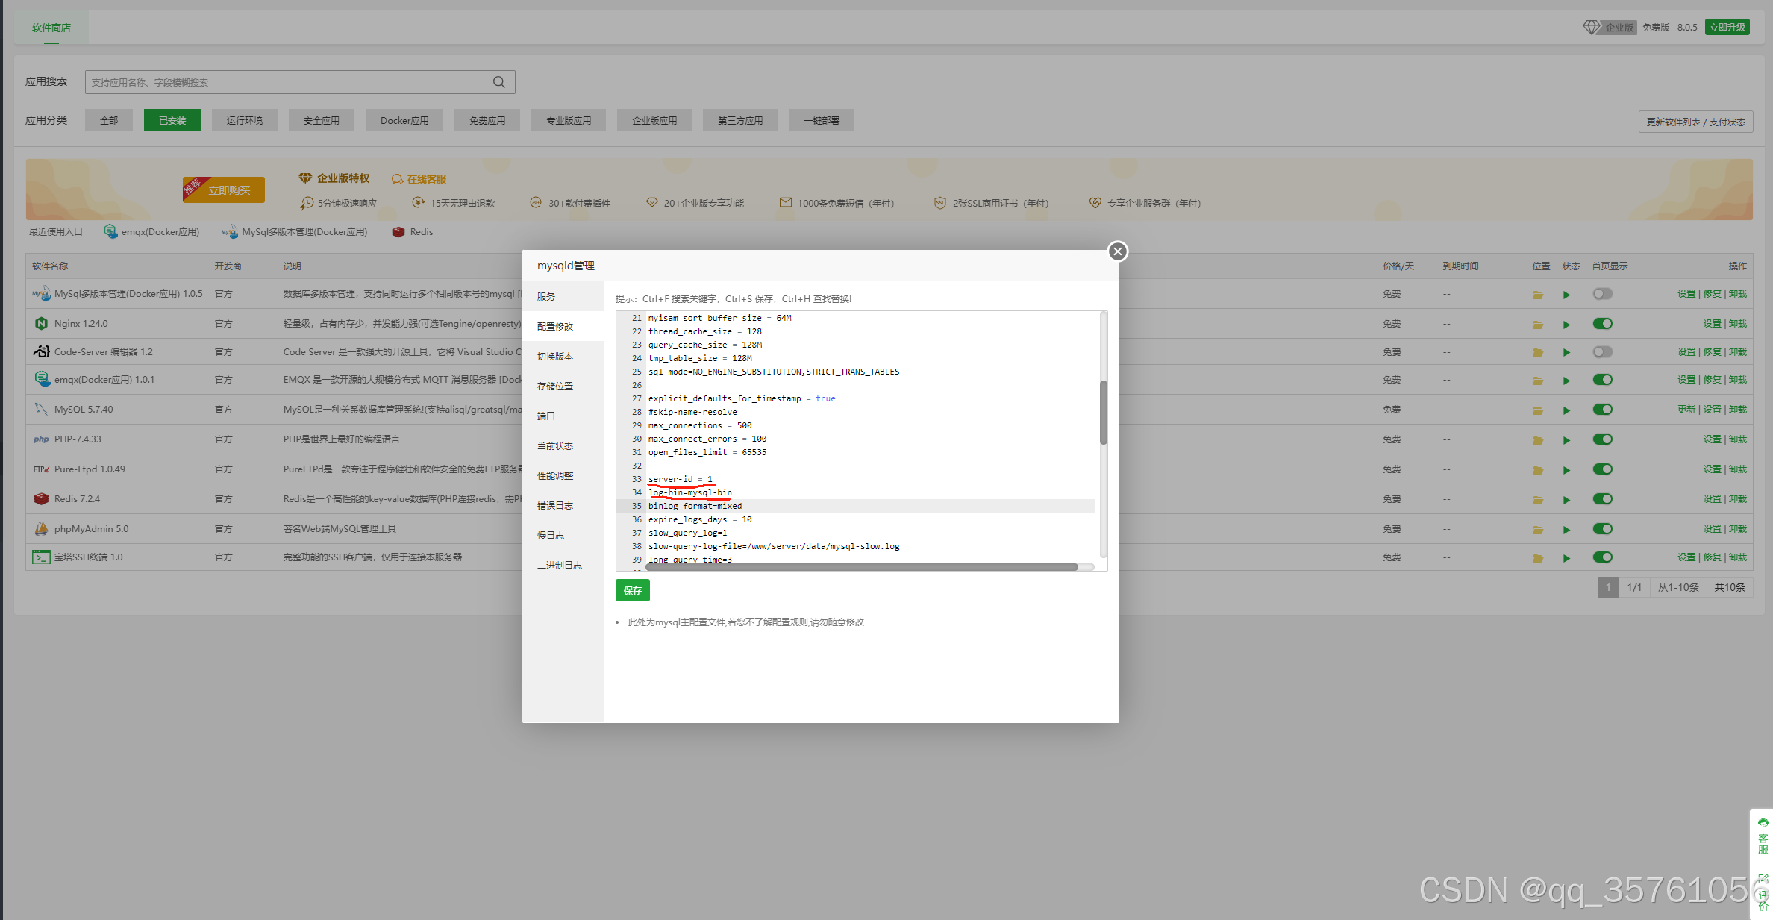Open folder location for Nginx 1.24.0

pos(1537,325)
